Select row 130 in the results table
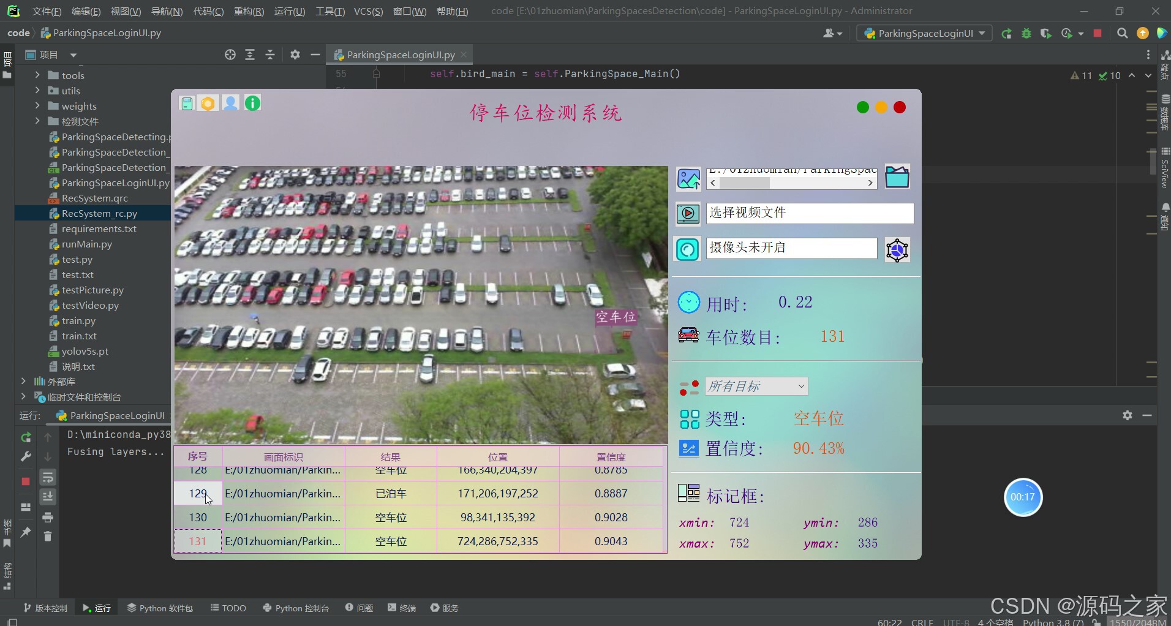Image resolution: width=1171 pixels, height=626 pixels. click(420, 518)
